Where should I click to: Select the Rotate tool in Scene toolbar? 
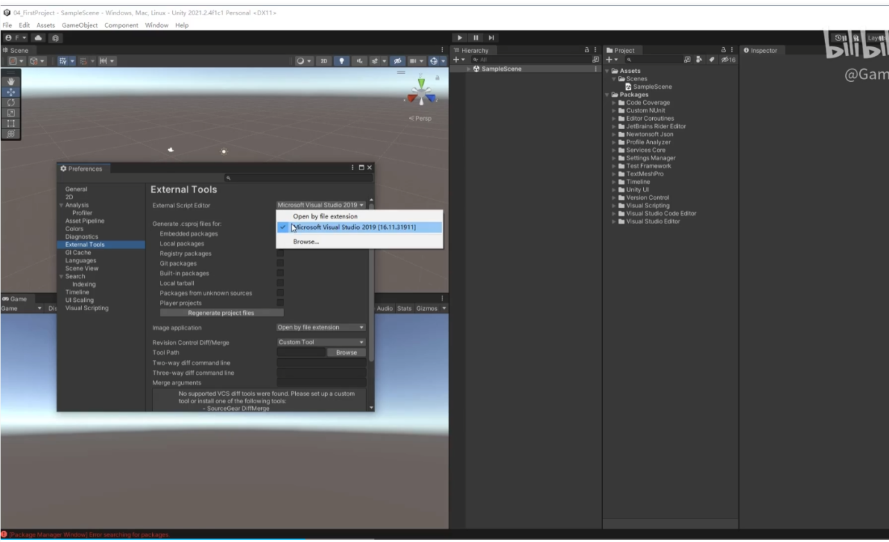[x=10, y=102]
